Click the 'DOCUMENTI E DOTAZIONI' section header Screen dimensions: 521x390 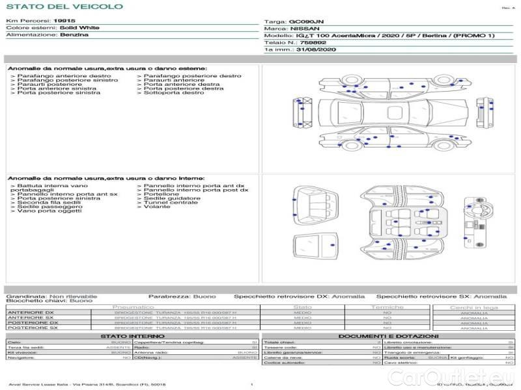(388, 336)
